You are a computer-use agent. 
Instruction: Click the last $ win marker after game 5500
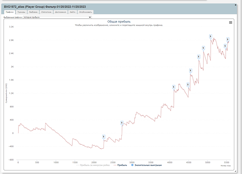tap(228, 40)
